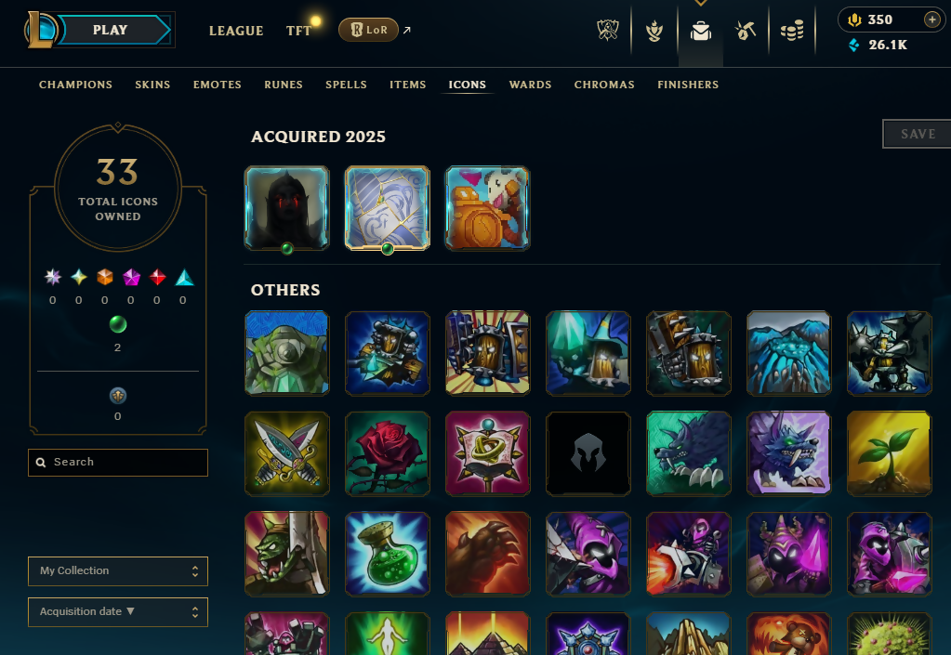Image resolution: width=951 pixels, height=655 pixels.
Task: Click the Search icons input field
Action: pos(118,463)
